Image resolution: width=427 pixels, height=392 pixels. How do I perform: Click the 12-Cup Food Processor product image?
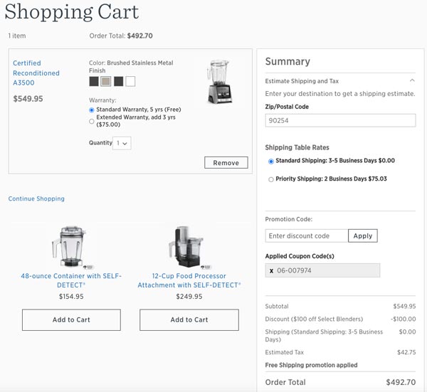(x=189, y=246)
